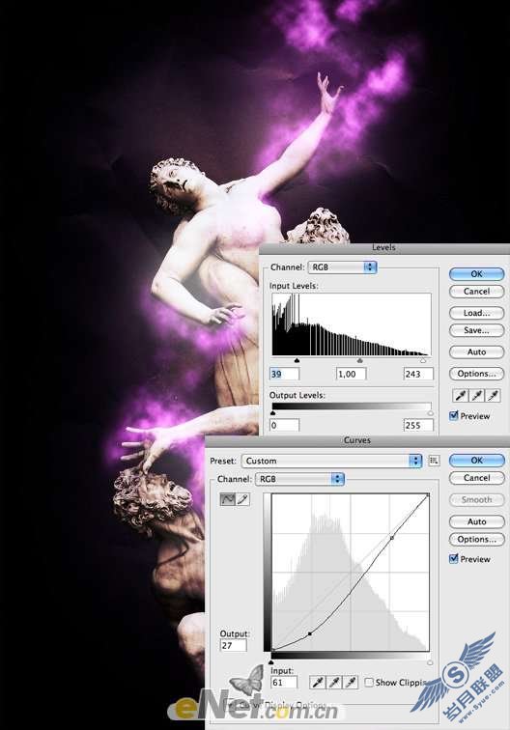
Task: Open the Curves Preset Custom dropdown
Action: (331, 461)
